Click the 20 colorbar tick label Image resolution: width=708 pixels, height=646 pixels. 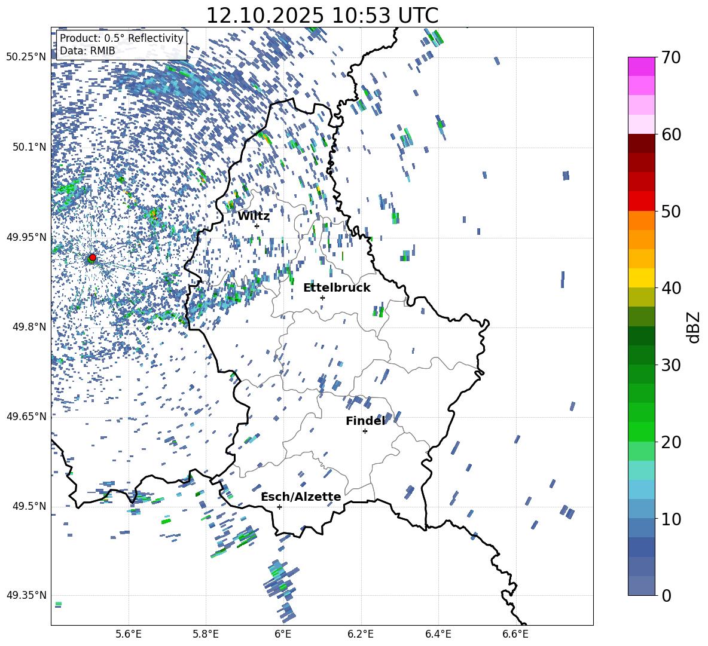click(x=672, y=442)
